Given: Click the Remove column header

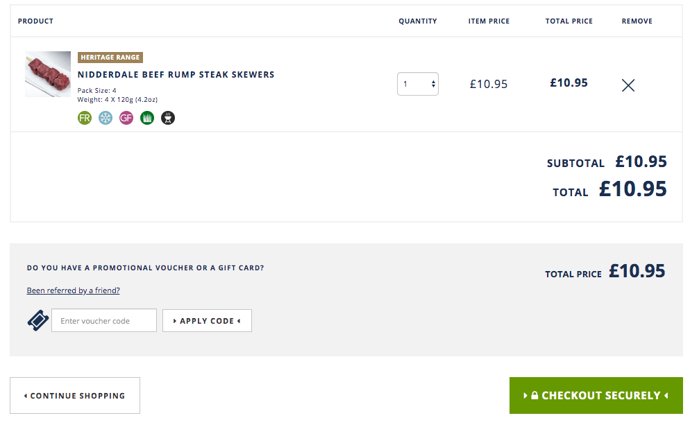Looking at the screenshot, I should tap(637, 21).
